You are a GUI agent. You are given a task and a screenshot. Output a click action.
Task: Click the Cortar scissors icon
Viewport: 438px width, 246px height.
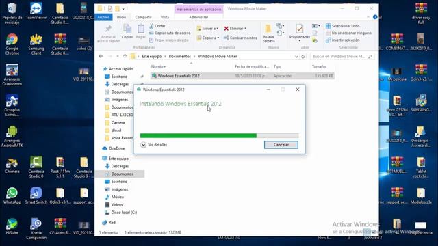point(151,26)
